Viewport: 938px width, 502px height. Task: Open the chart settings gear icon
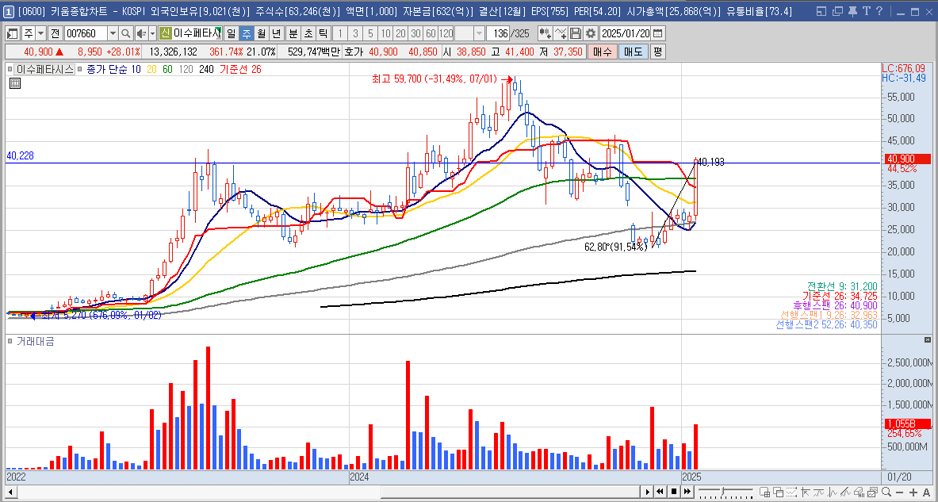tap(591, 33)
